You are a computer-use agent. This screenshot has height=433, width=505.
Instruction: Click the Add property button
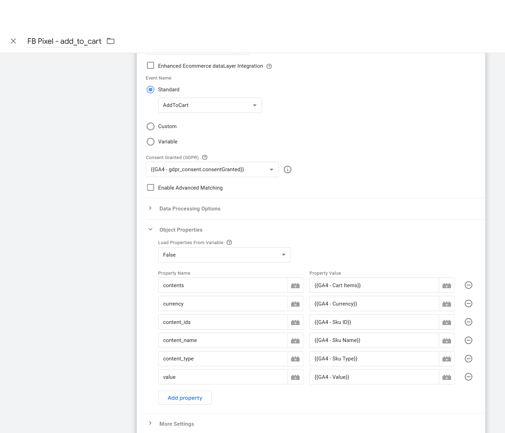pos(185,398)
